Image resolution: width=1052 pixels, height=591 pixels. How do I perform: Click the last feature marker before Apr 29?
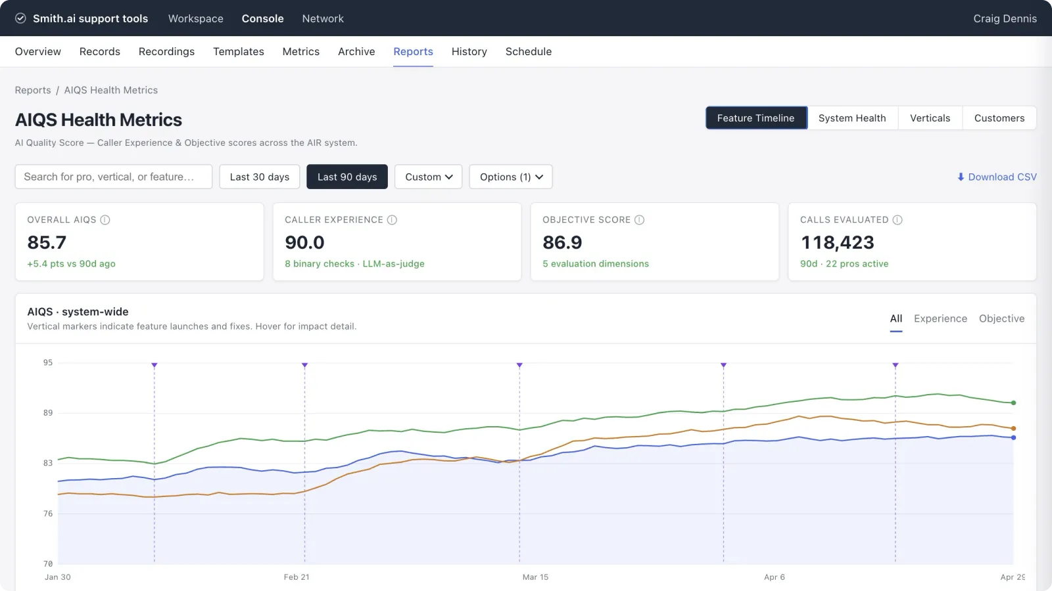(x=895, y=365)
